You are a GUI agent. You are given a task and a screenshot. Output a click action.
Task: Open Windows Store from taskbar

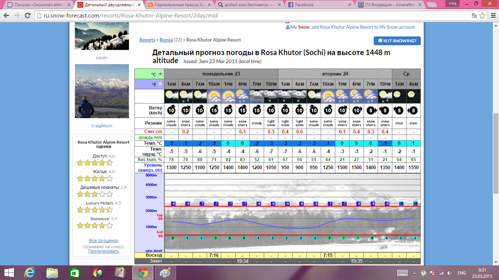click(75, 273)
